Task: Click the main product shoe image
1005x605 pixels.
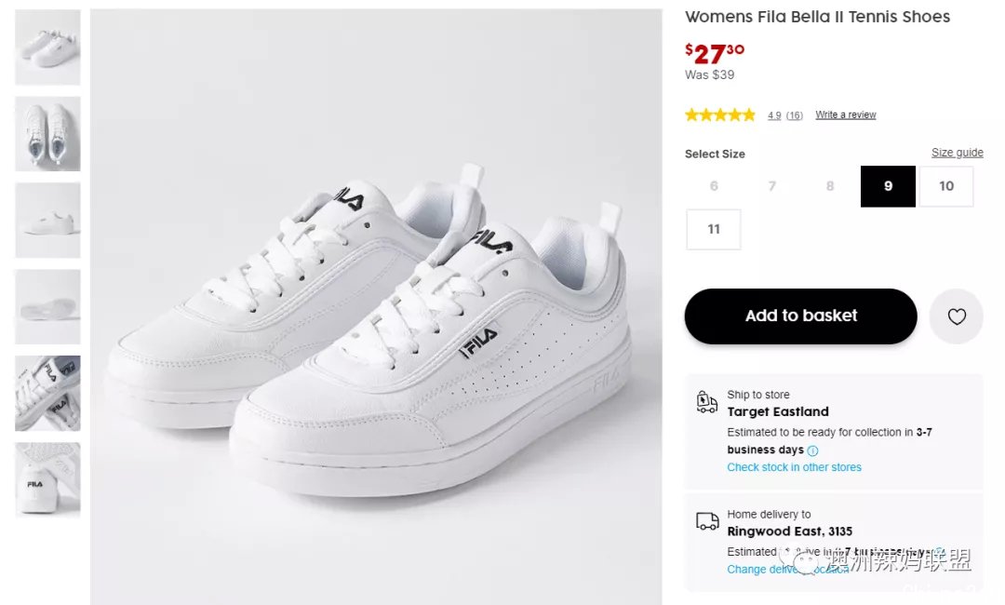Action: pyautogui.click(x=376, y=307)
